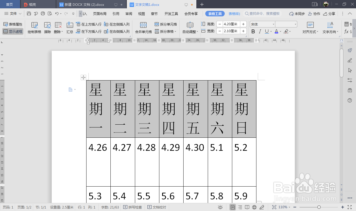This screenshot has width=356, height=211.
Task: Click Split Cells (拆分单元格)
Action: point(166,24)
